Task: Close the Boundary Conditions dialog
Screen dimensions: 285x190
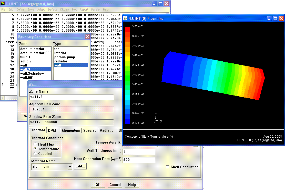Action: coord(87,37)
